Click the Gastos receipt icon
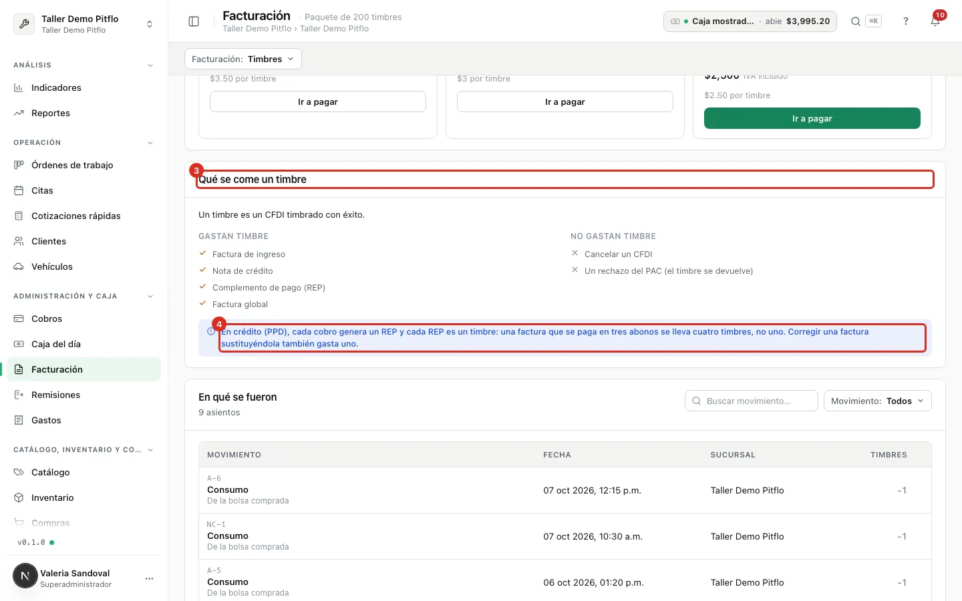Viewport: 962px width, 601px height. click(19, 420)
